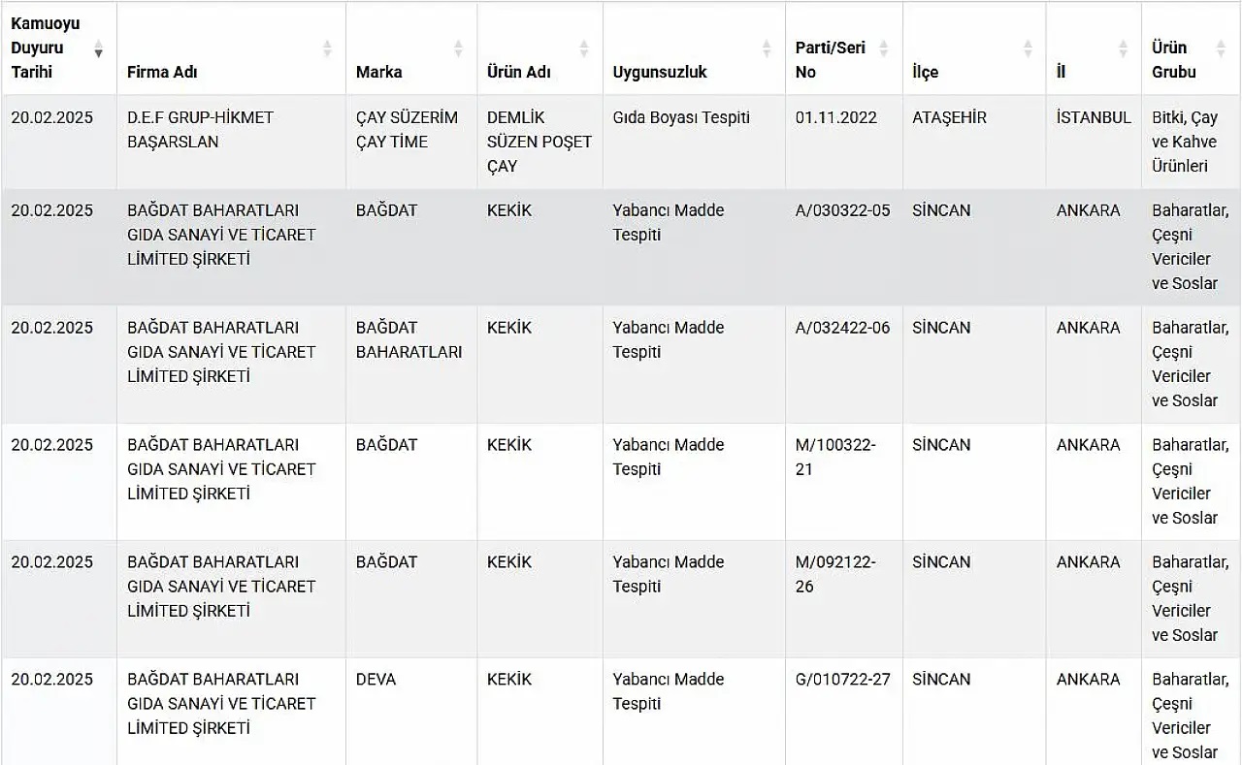Click the BAĞDAT BAHARATLARI brand cell
1242x765 pixels.
(x=409, y=339)
